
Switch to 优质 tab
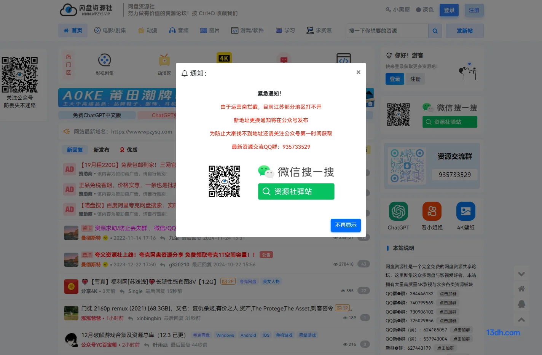[129, 150]
